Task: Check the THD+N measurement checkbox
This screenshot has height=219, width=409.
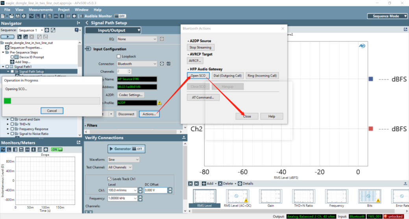Action: click(x=12, y=124)
